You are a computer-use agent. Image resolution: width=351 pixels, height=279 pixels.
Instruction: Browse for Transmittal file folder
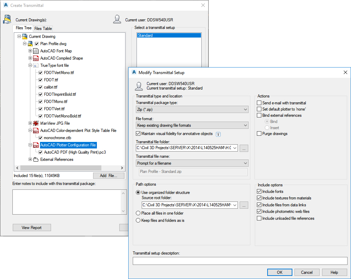coord(244,148)
